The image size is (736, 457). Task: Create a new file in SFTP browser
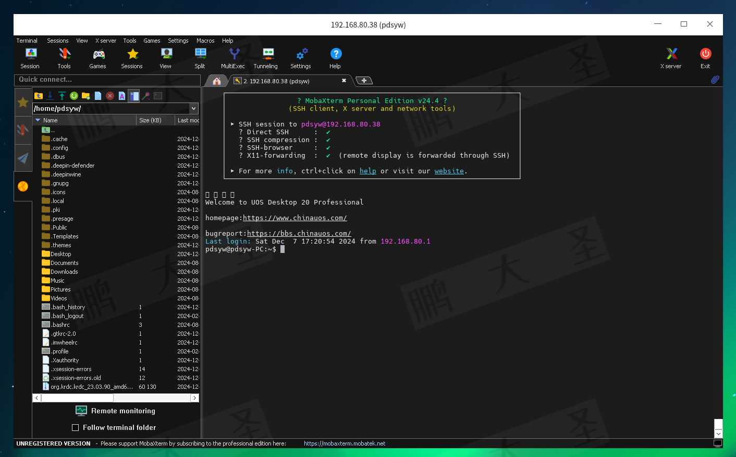coord(97,96)
